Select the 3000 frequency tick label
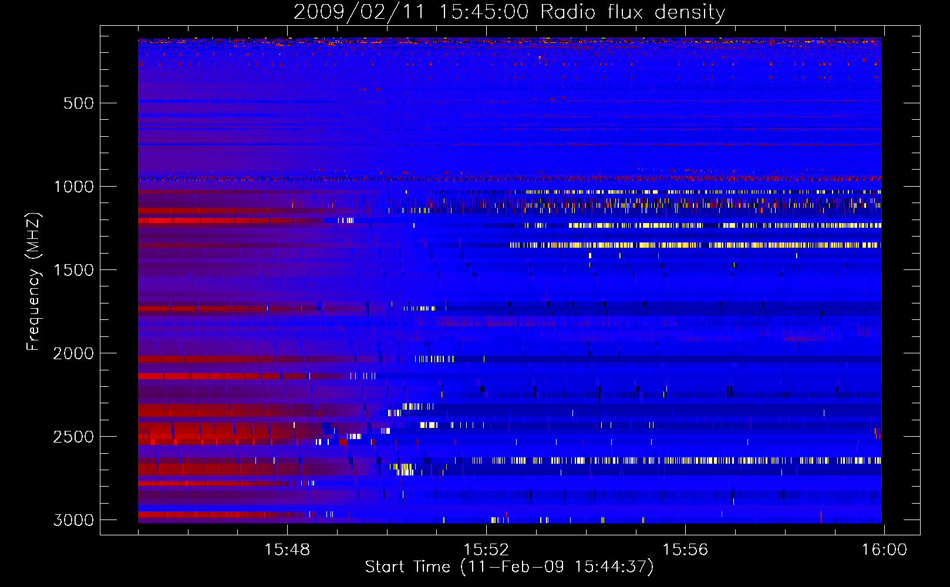Image resolution: width=950 pixels, height=587 pixels. click(x=73, y=520)
